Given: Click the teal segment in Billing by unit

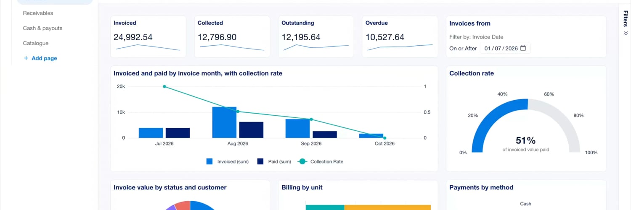Looking at the screenshot, I should point(325,207).
